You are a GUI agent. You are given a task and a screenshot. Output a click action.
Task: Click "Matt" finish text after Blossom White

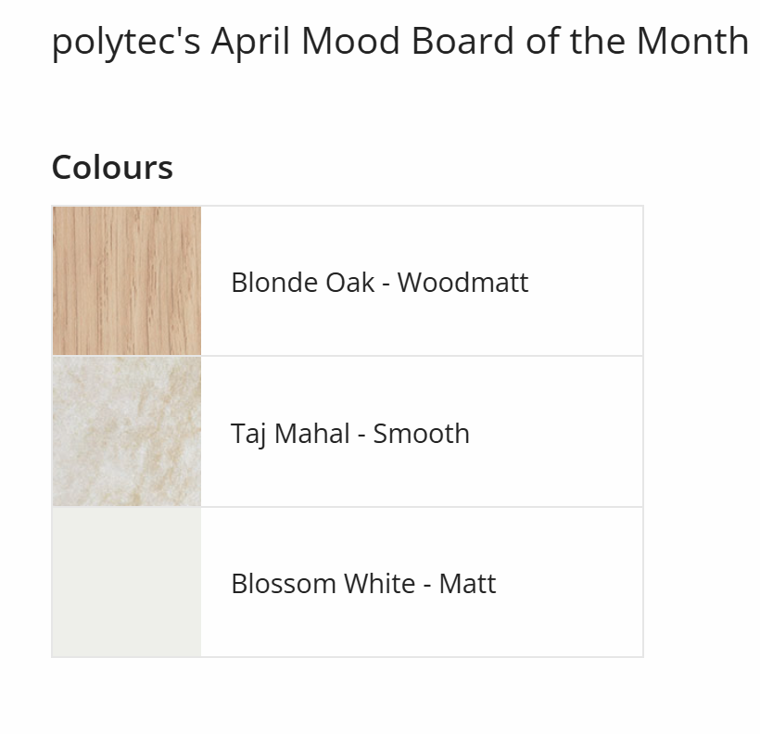click(467, 584)
